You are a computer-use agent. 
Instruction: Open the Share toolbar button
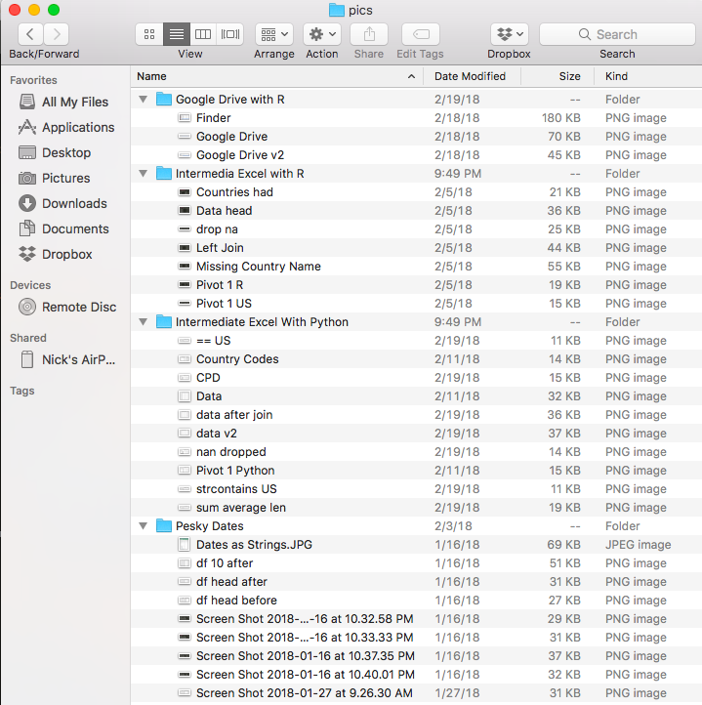pos(369,34)
